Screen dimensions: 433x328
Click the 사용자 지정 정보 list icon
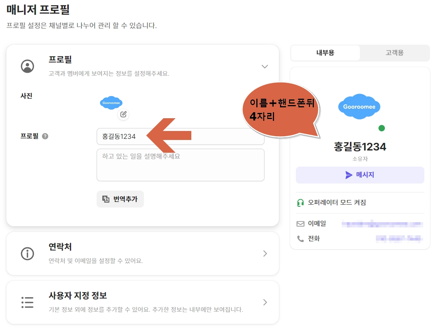pos(27,302)
